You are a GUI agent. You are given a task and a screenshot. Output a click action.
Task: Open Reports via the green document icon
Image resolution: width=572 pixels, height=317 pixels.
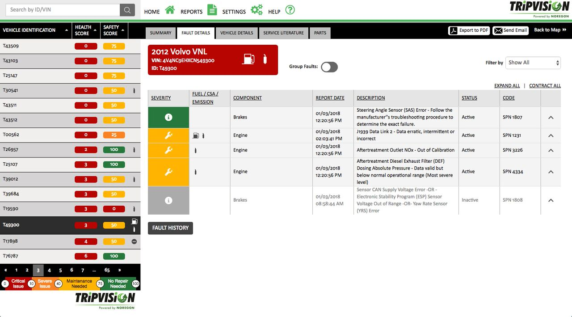click(x=212, y=9)
